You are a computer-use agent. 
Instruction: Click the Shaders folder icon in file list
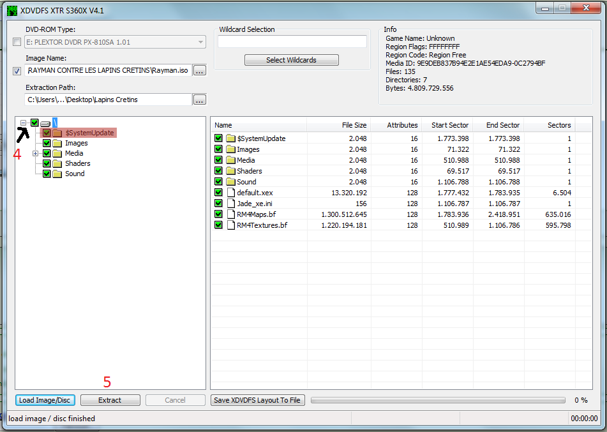[x=230, y=171]
